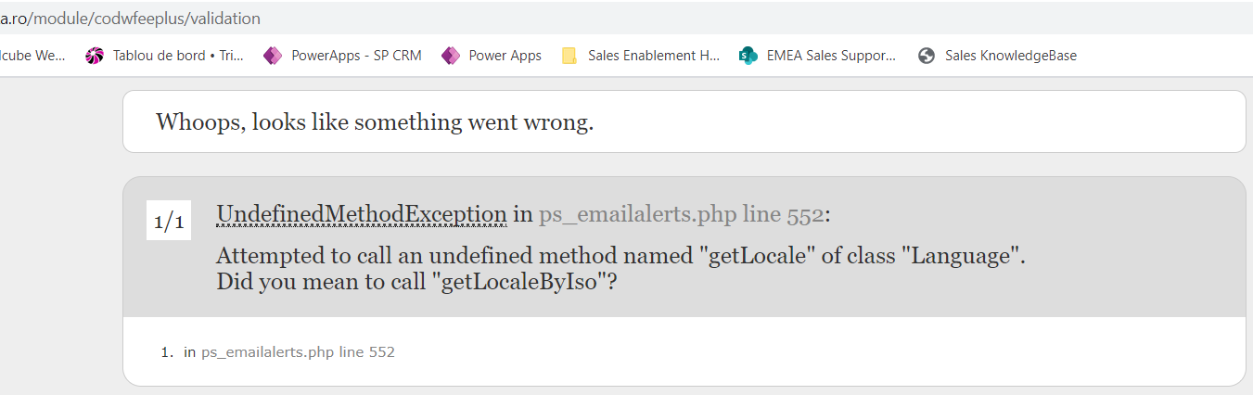Click the Sales KnowledgeBase globe icon

tap(926, 56)
